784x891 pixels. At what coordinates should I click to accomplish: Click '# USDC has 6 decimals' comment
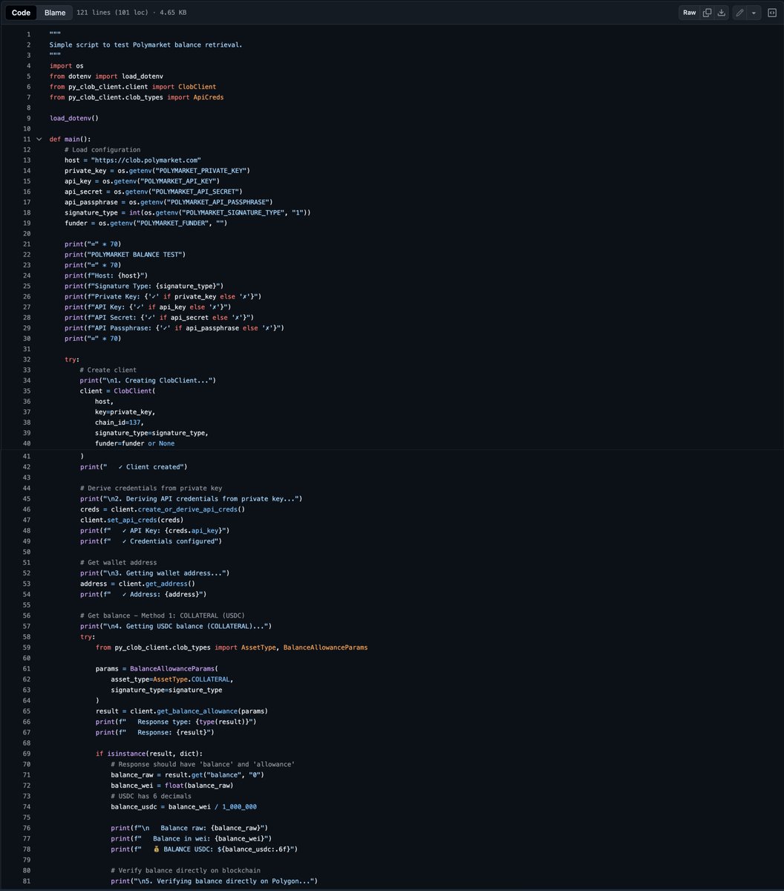151,796
